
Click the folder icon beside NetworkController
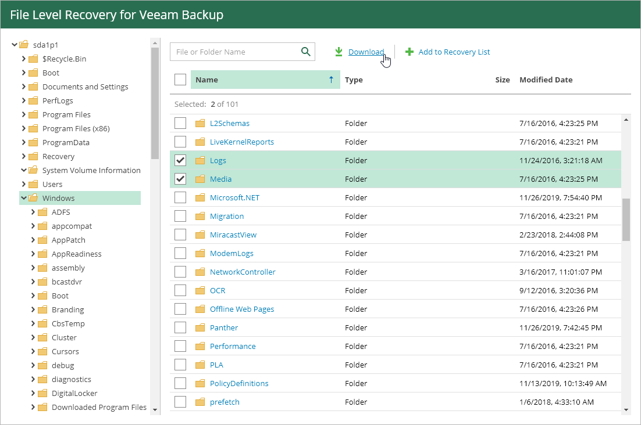click(200, 272)
